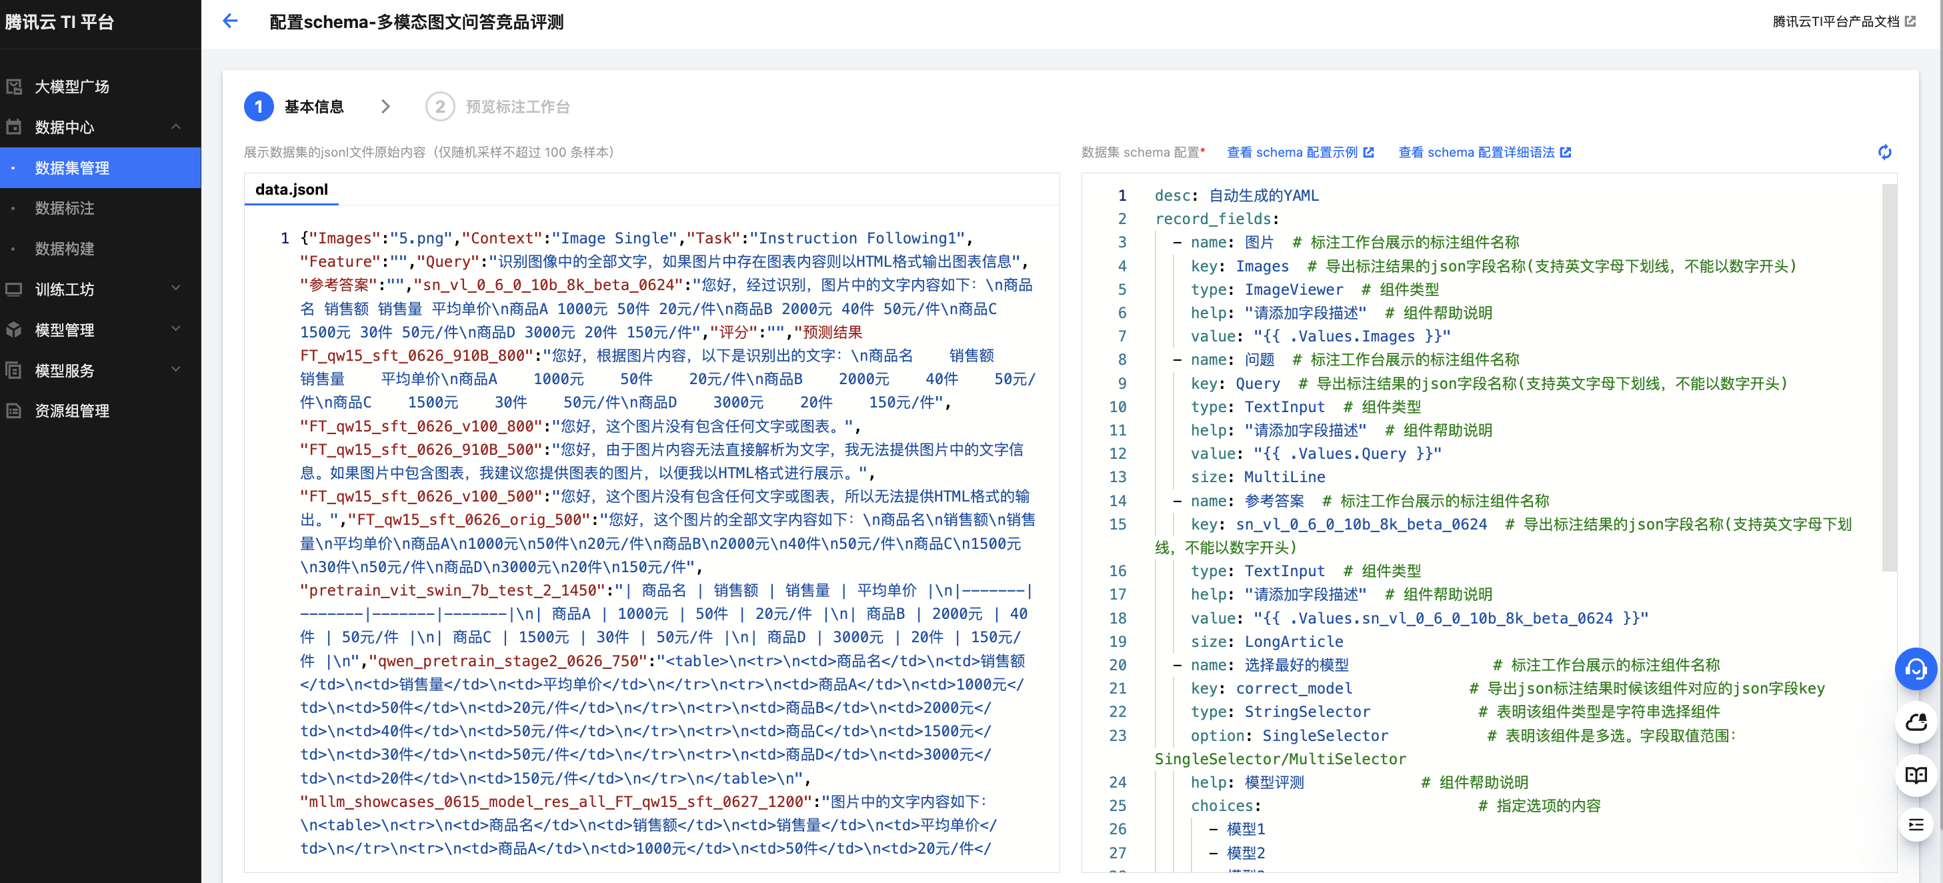The height and width of the screenshot is (883, 1943).
Task: Click the list menu floating button
Action: click(1916, 824)
